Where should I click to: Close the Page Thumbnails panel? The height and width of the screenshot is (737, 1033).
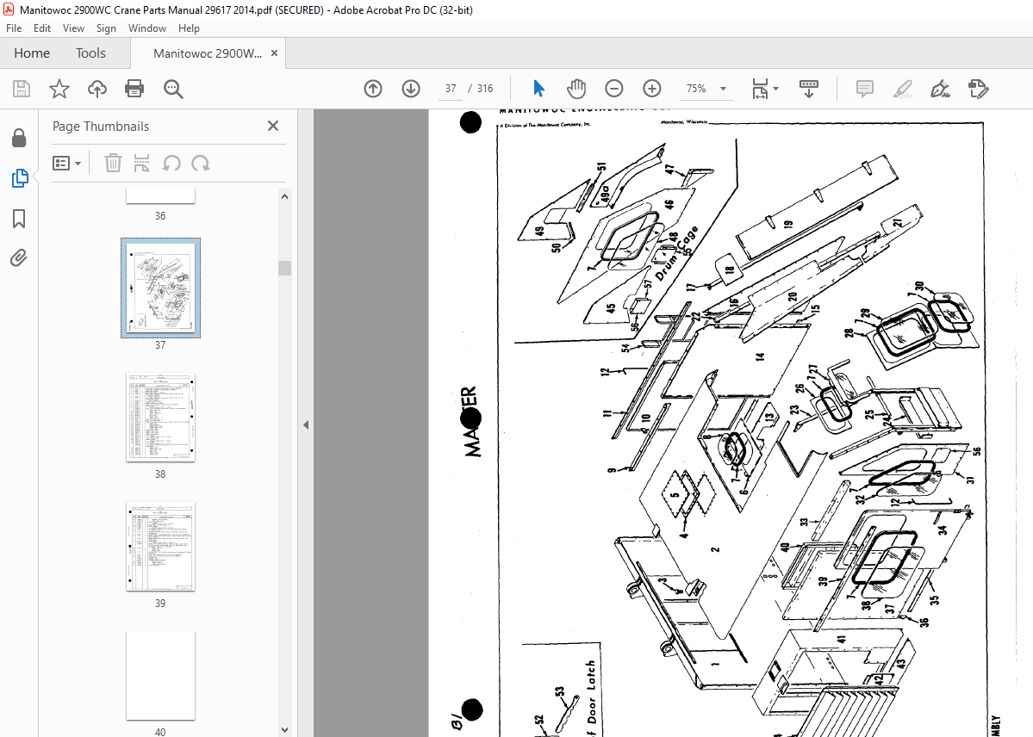pyautogui.click(x=273, y=125)
